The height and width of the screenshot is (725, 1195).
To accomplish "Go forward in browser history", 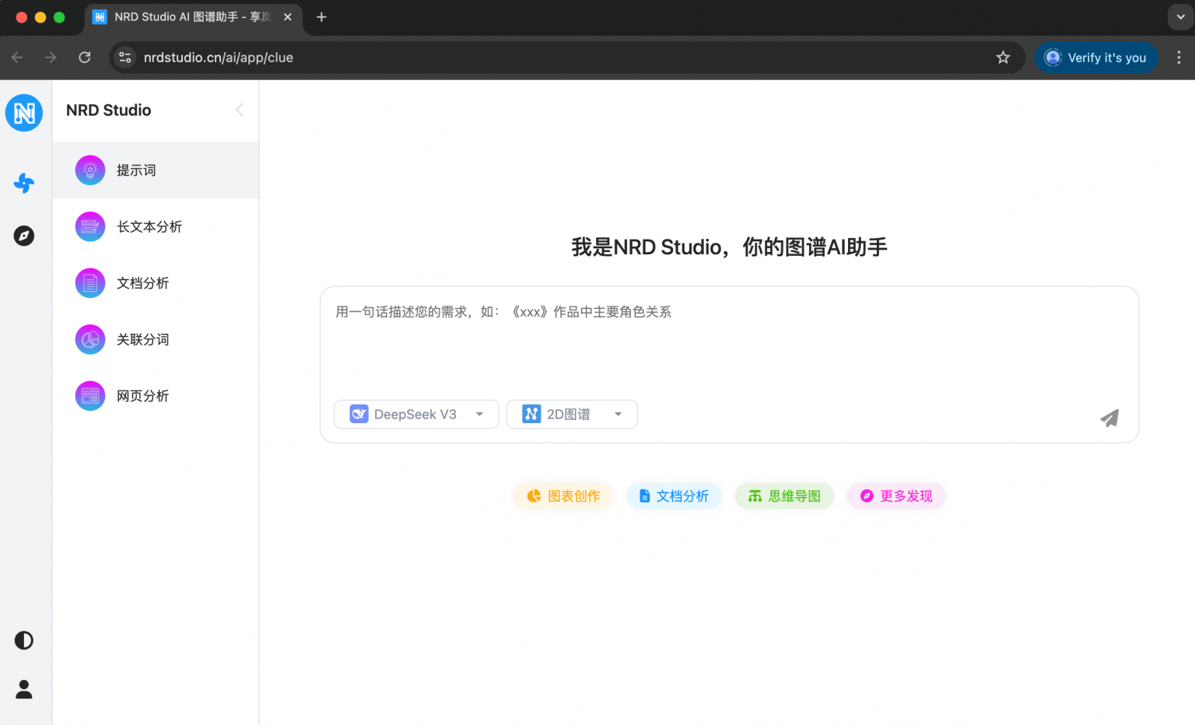I will [51, 57].
